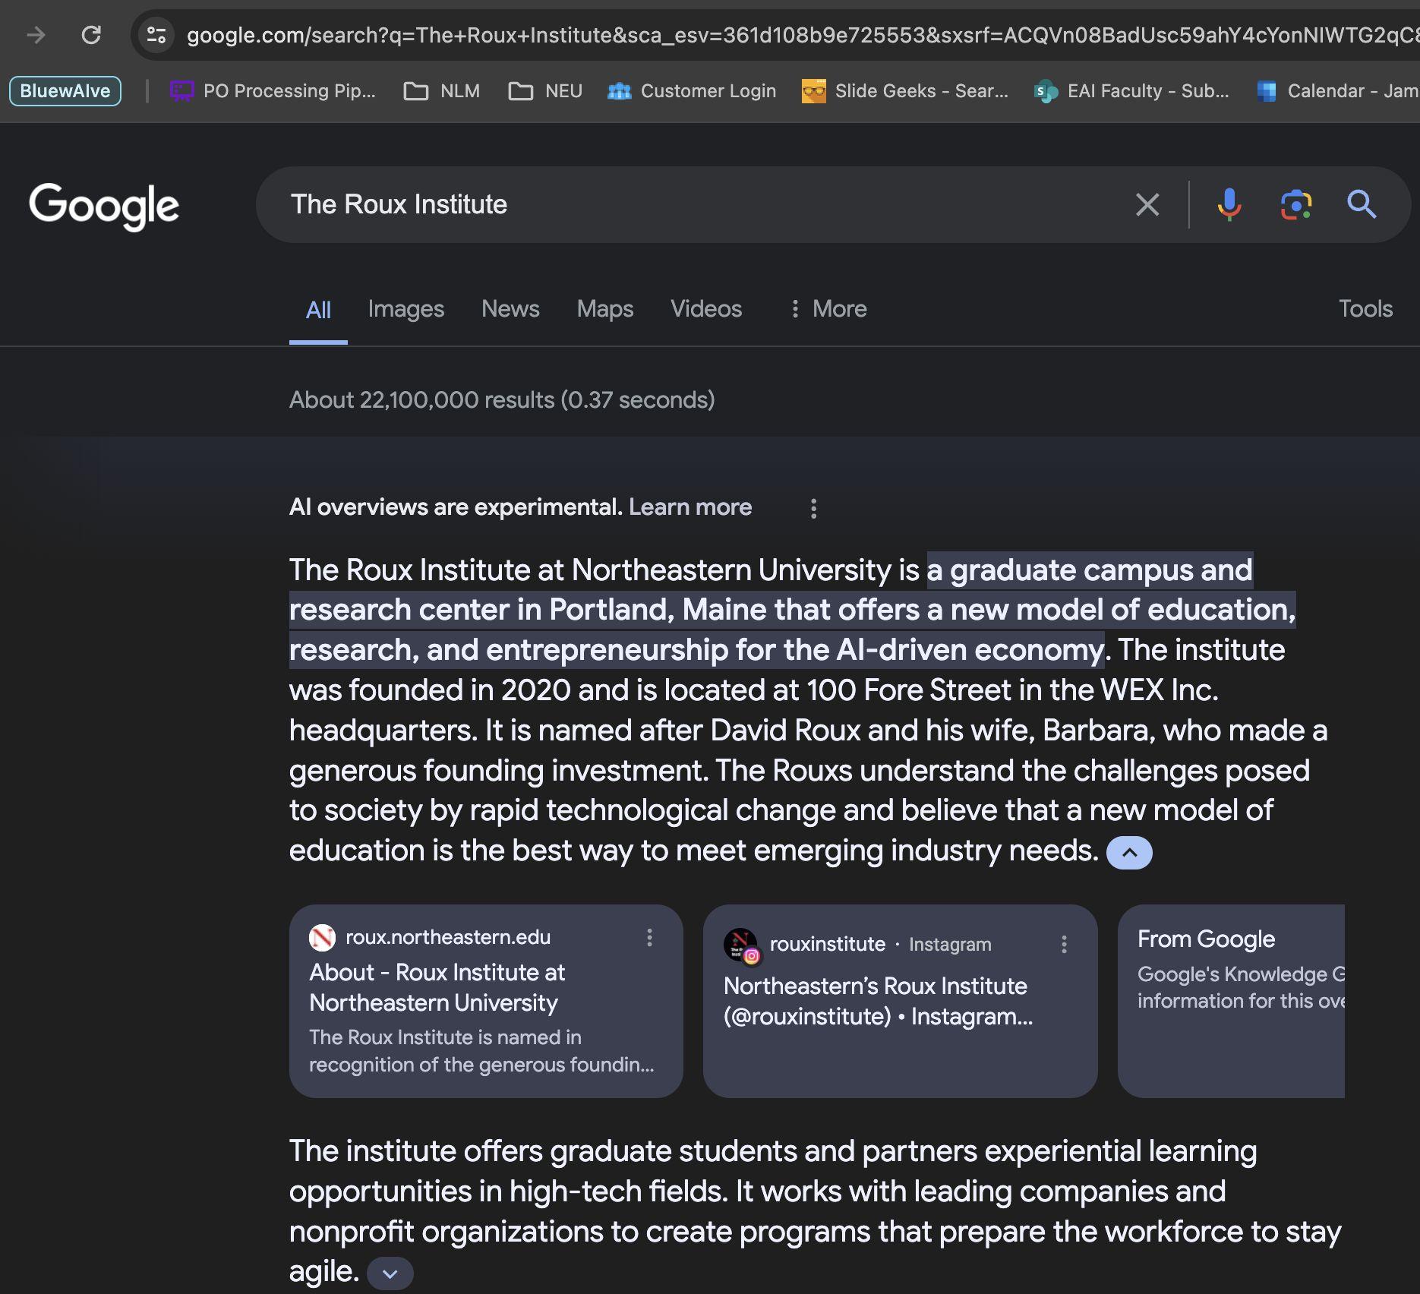Click the results count text
Image resolution: width=1420 pixels, height=1294 pixels.
[x=502, y=400]
